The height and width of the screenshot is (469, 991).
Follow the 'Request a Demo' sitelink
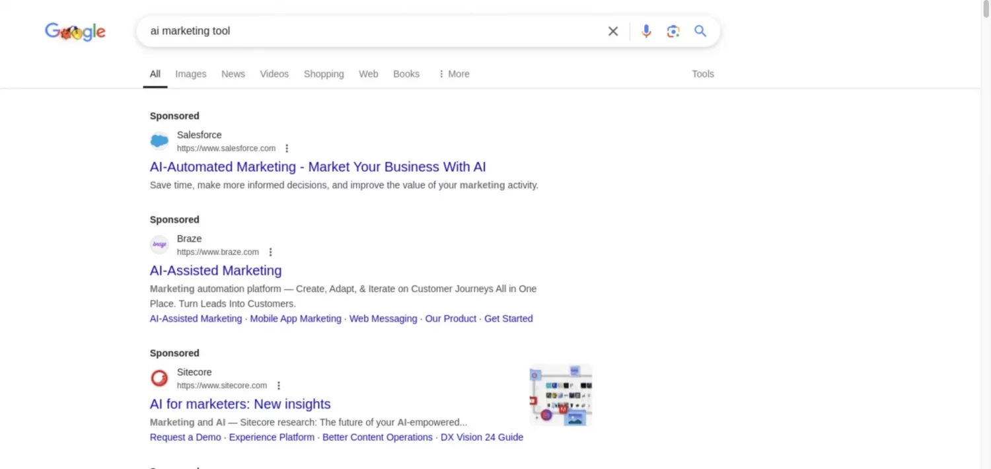[x=186, y=437]
